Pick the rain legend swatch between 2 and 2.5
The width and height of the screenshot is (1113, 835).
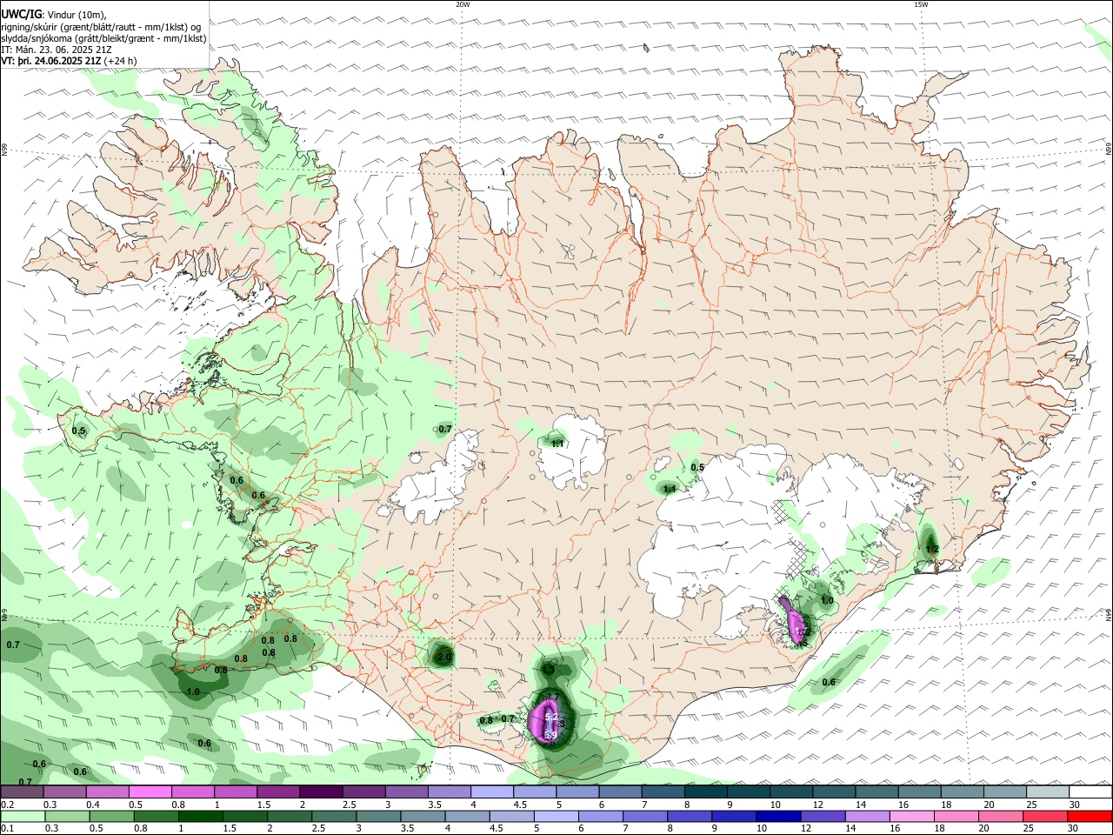coord(290,816)
